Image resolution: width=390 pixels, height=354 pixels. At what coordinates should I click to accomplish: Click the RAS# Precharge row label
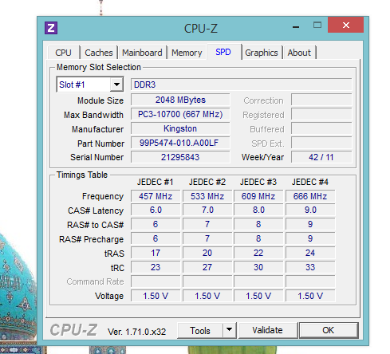tap(91, 239)
